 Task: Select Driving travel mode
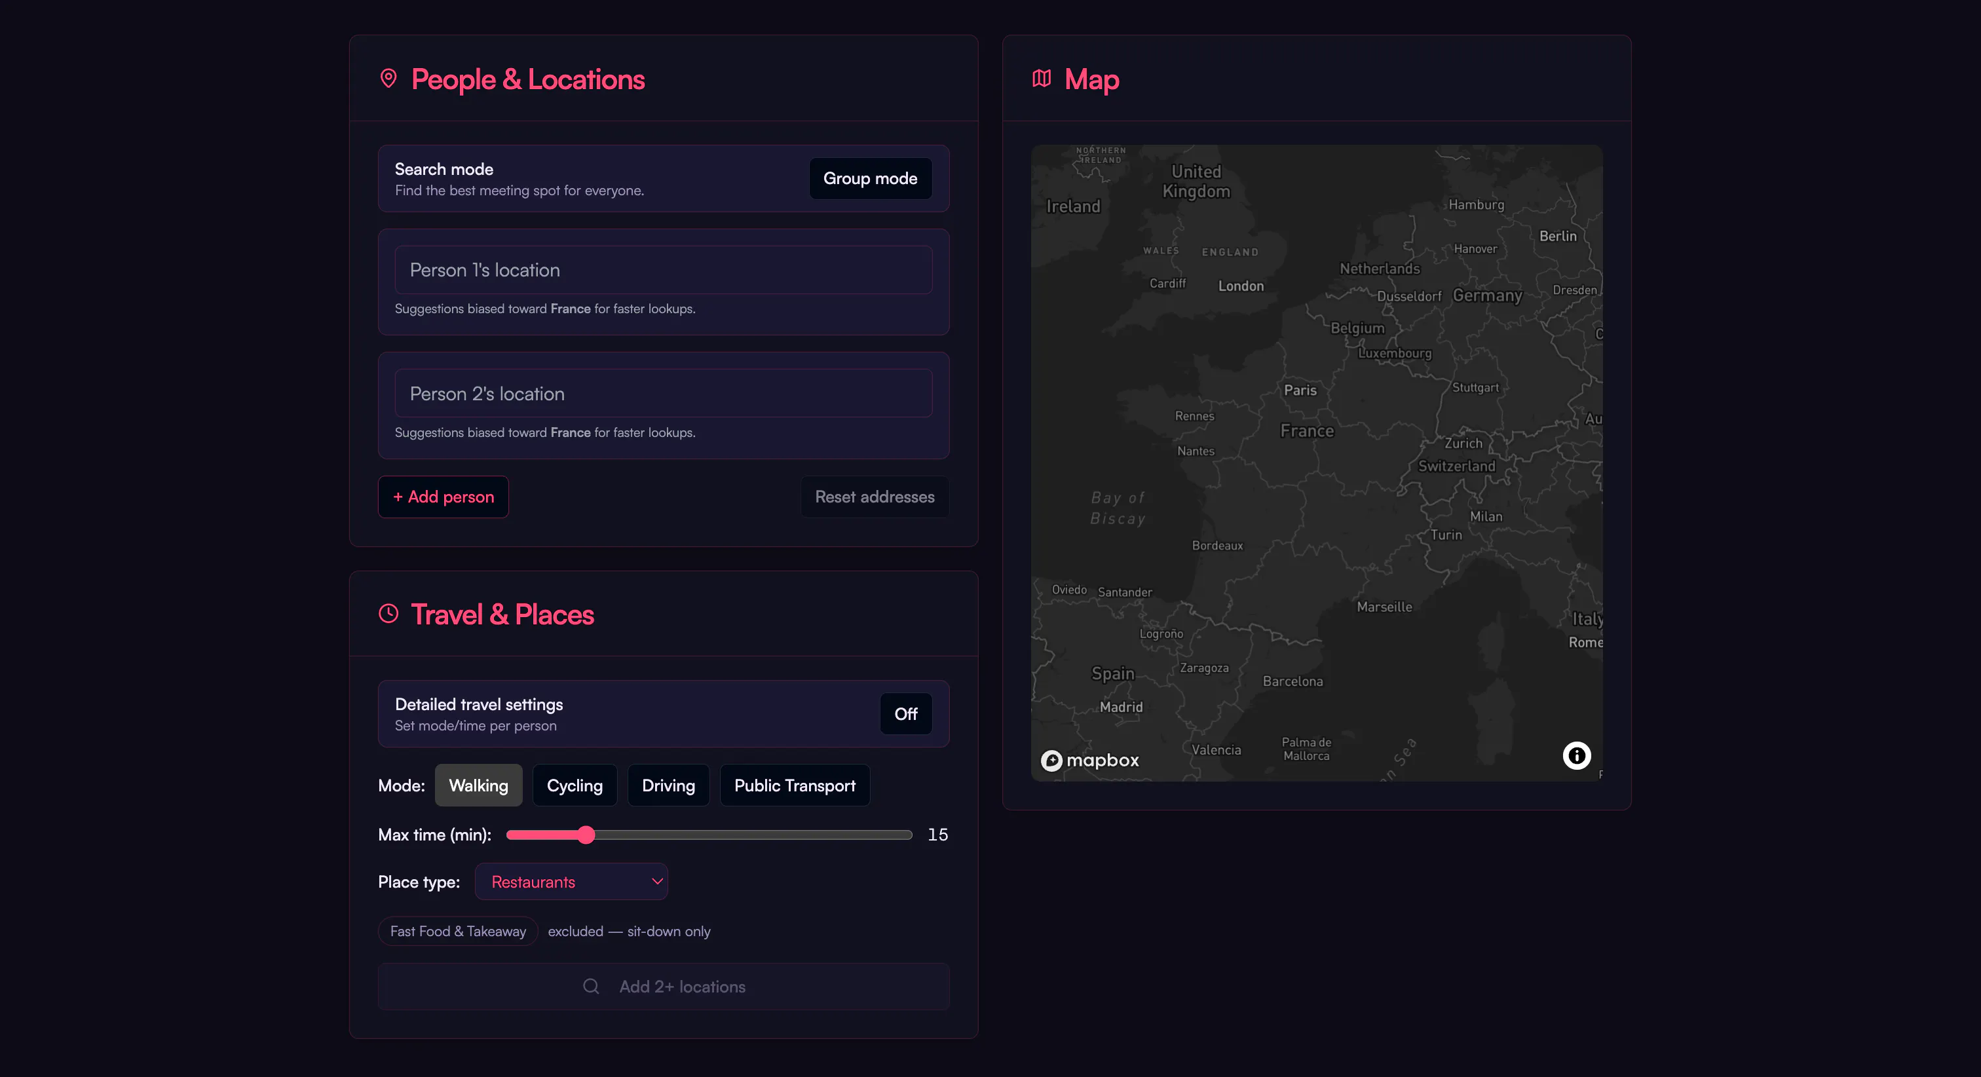(668, 785)
